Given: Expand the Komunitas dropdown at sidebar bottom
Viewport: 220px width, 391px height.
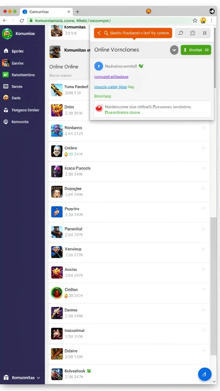Looking at the screenshot, I should point(39,378).
